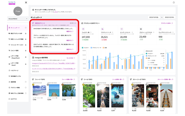Open the end date field 2023/11/21
Viewport: 185px width, 116px height.
click(169, 17)
